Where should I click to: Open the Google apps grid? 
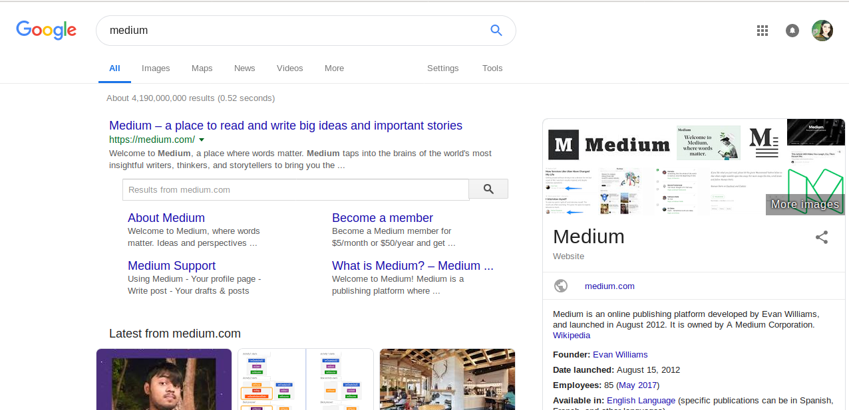click(763, 30)
